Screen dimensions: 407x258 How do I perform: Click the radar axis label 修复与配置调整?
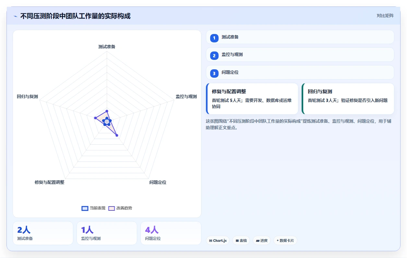(x=50, y=182)
